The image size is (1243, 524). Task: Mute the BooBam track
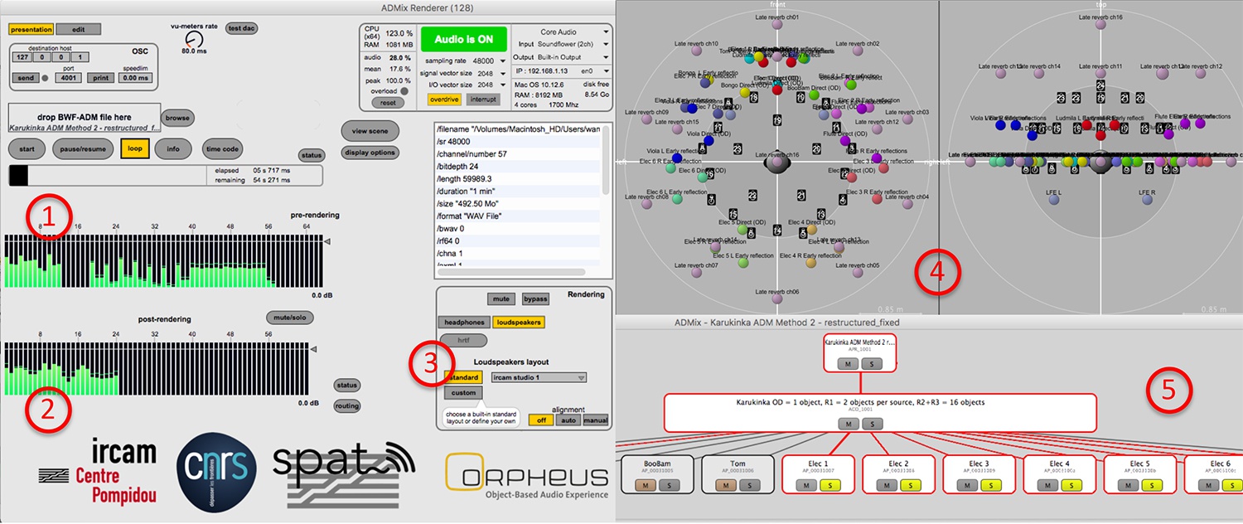point(643,486)
